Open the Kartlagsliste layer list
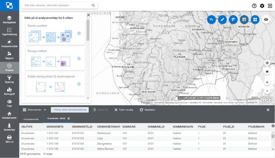Viewport: 275px width, 158px height. coord(9,19)
